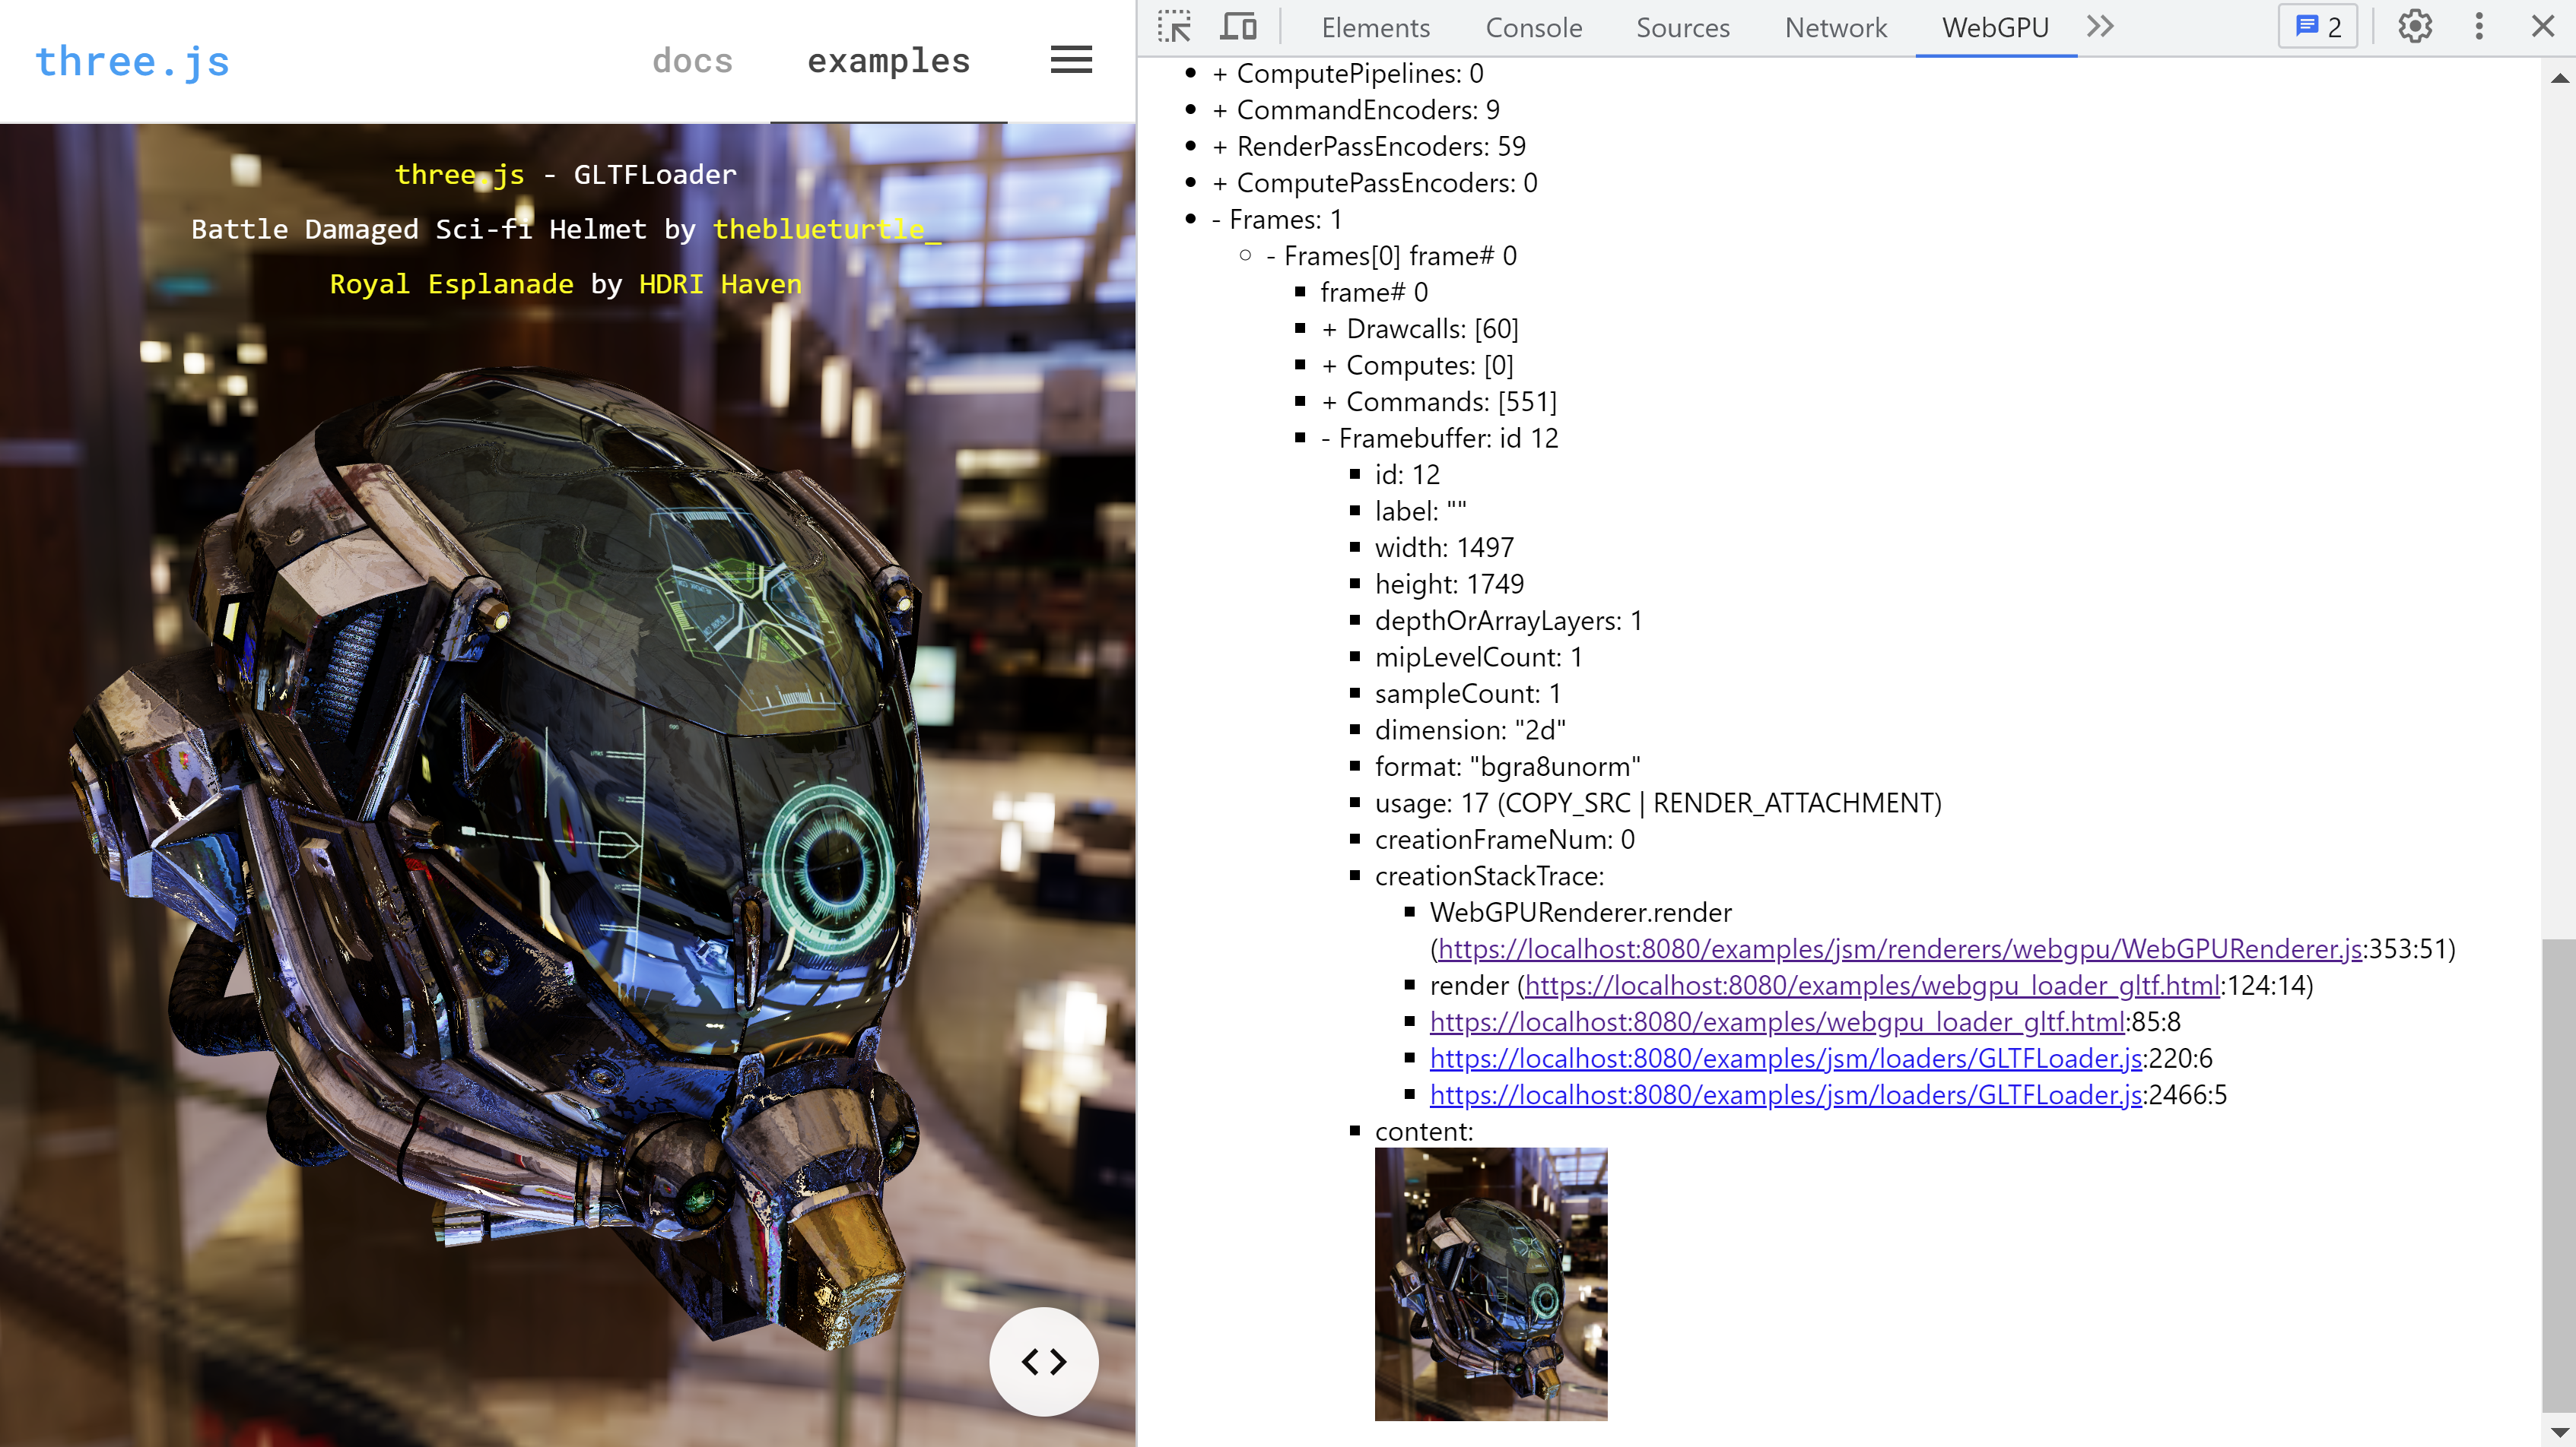
Task: Select the 'usage: 17 (COPY_SRC | RENDER_ATTACHMENT)' text
Action: 1658,803
